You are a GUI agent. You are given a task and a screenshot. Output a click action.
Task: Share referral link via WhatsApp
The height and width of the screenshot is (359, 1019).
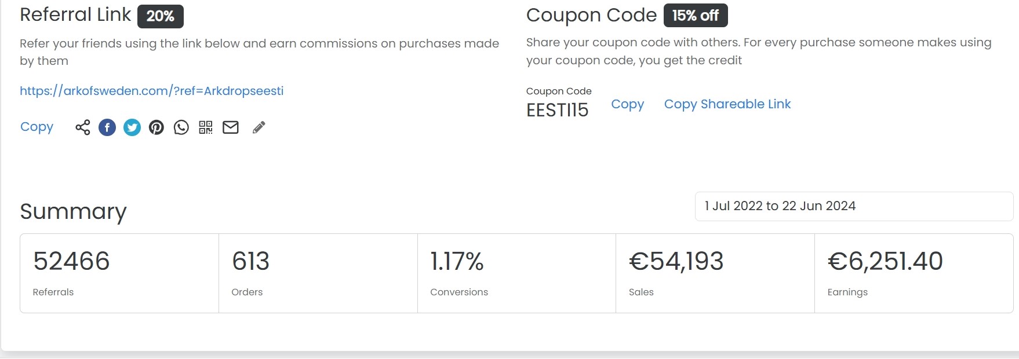[181, 127]
